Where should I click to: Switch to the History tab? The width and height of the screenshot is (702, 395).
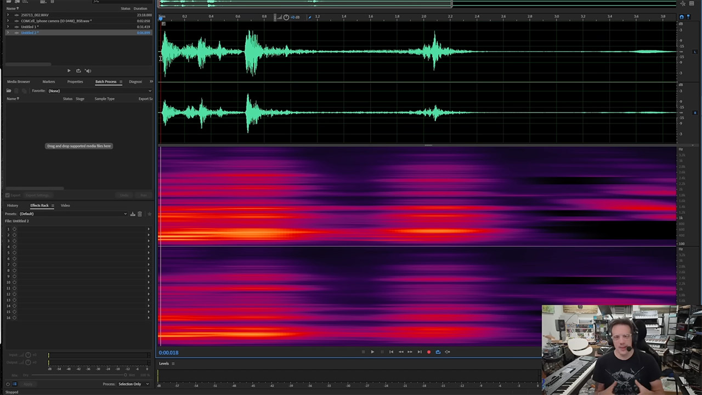pyautogui.click(x=13, y=205)
